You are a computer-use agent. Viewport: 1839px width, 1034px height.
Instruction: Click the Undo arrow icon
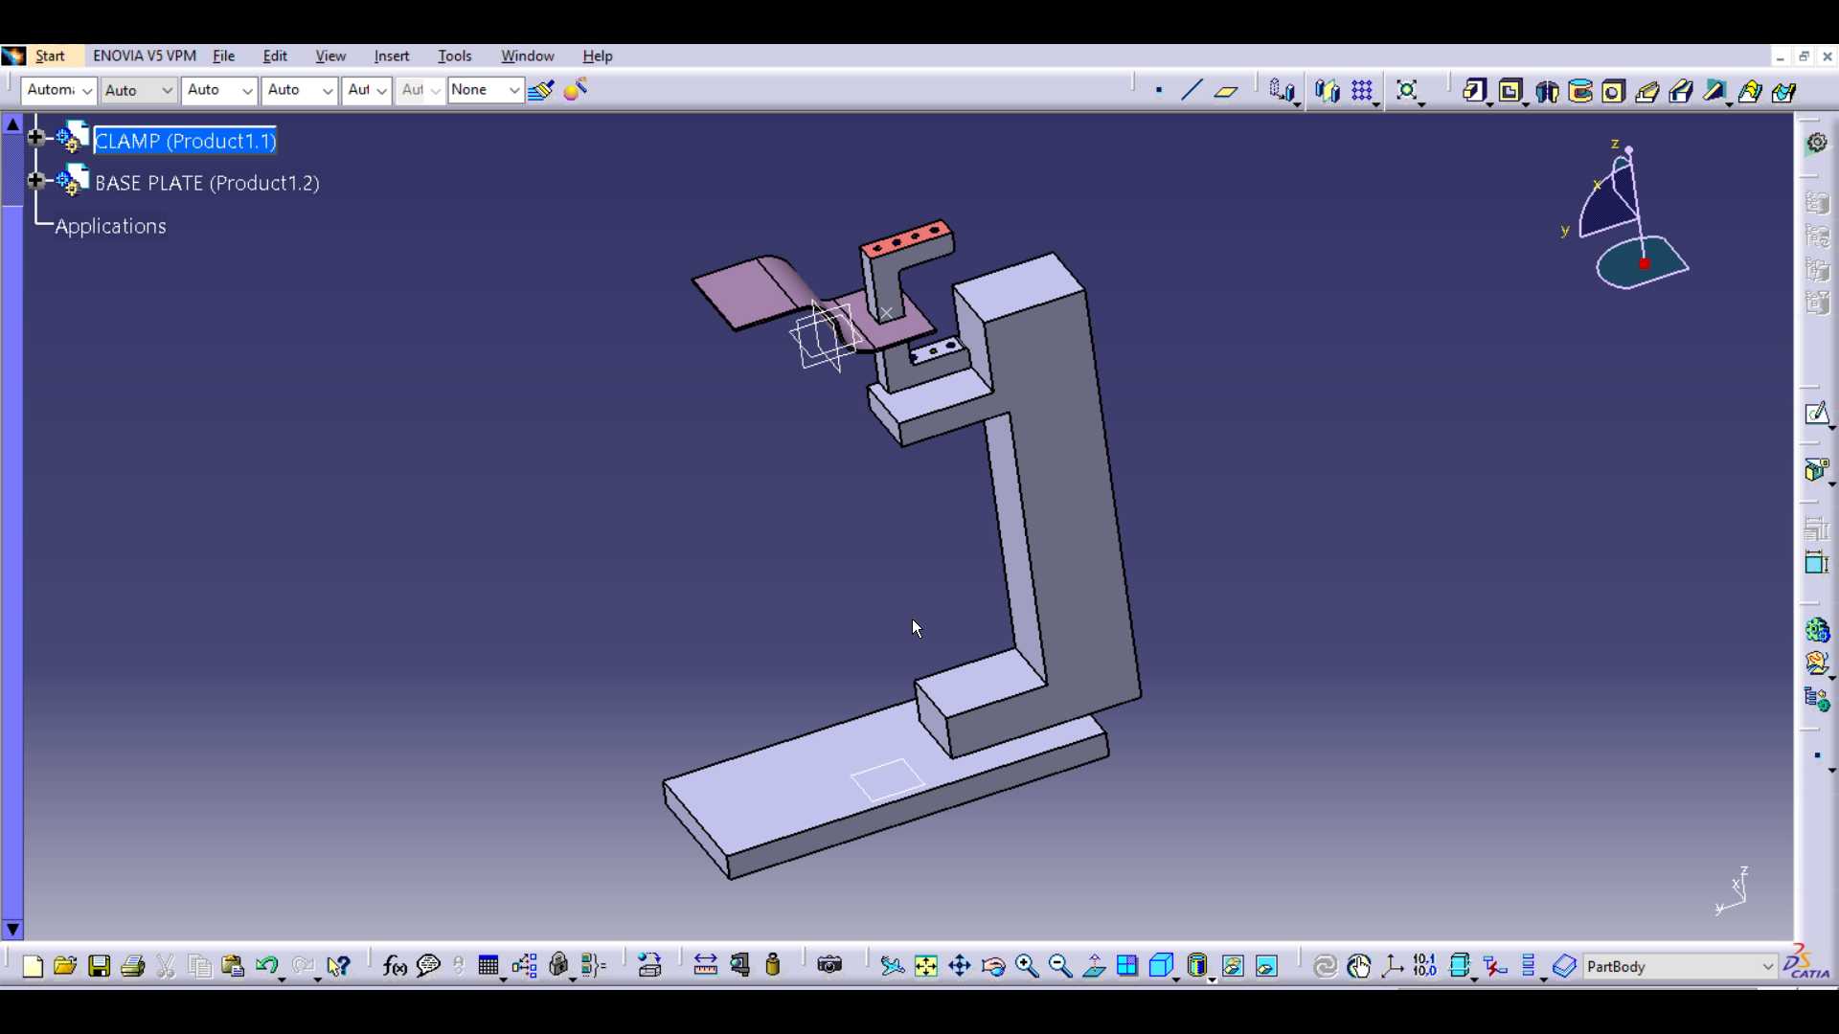click(x=266, y=966)
